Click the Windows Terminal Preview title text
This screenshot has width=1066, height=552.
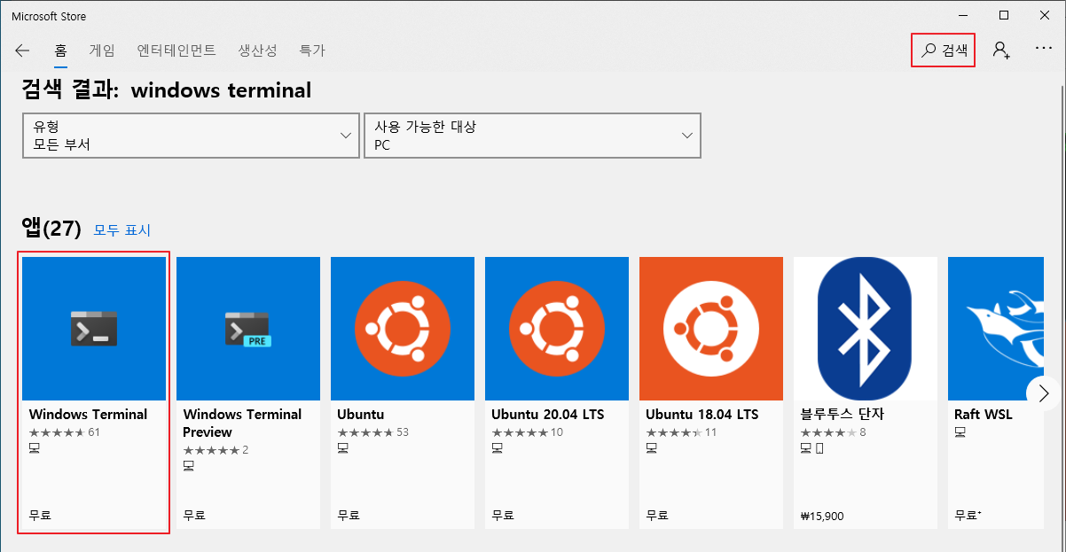(242, 423)
